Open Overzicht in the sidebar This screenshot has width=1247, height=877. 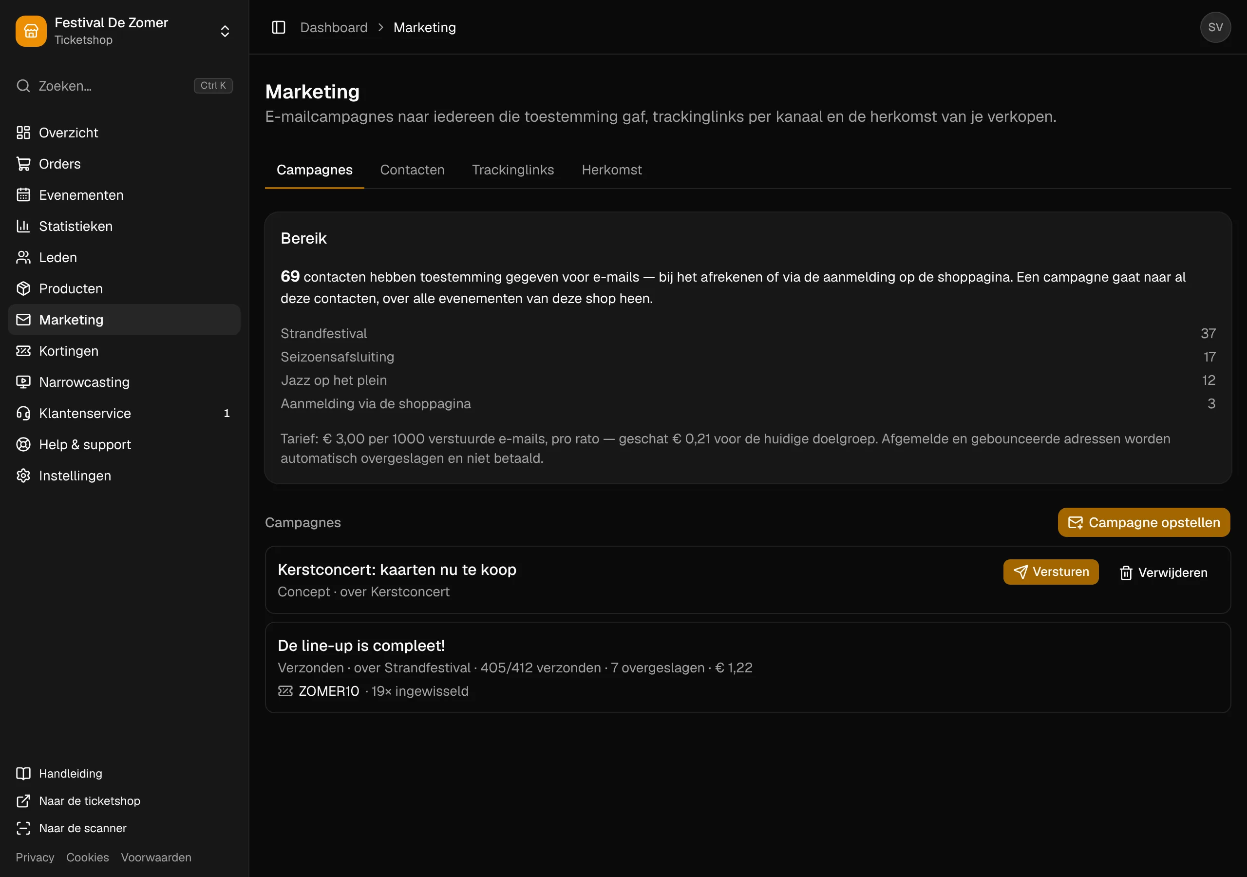(x=124, y=133)
